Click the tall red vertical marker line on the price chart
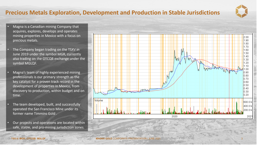Screen dimensions: 257x145 click(229, 66)
